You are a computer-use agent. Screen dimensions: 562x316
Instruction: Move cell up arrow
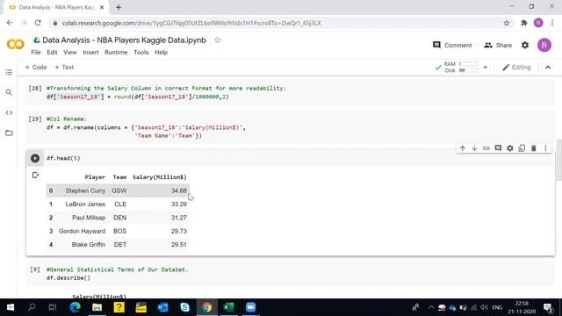click(463, 148)
